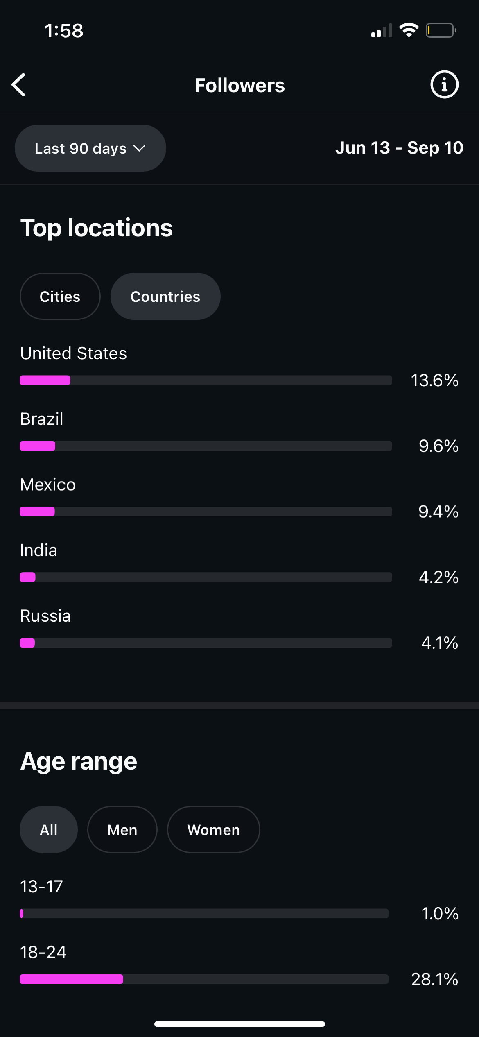Expand the date range chevron arrow
The width and height of the screenshot is (479, 1037).
pos(140,148)
